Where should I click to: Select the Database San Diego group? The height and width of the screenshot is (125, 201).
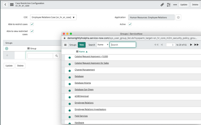(84, 90)
